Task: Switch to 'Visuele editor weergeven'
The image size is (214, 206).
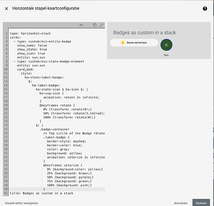Action: (x=21, y=203)
